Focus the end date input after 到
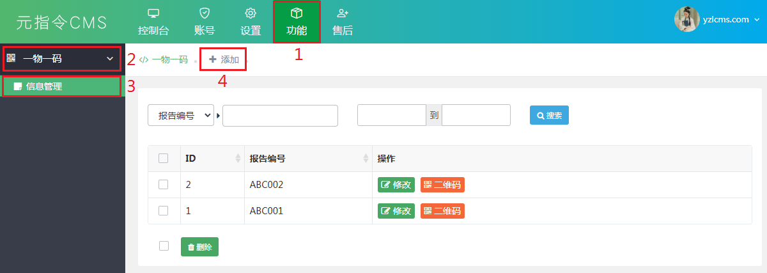Viewport: 767px width, 273px height. point(476,115)
